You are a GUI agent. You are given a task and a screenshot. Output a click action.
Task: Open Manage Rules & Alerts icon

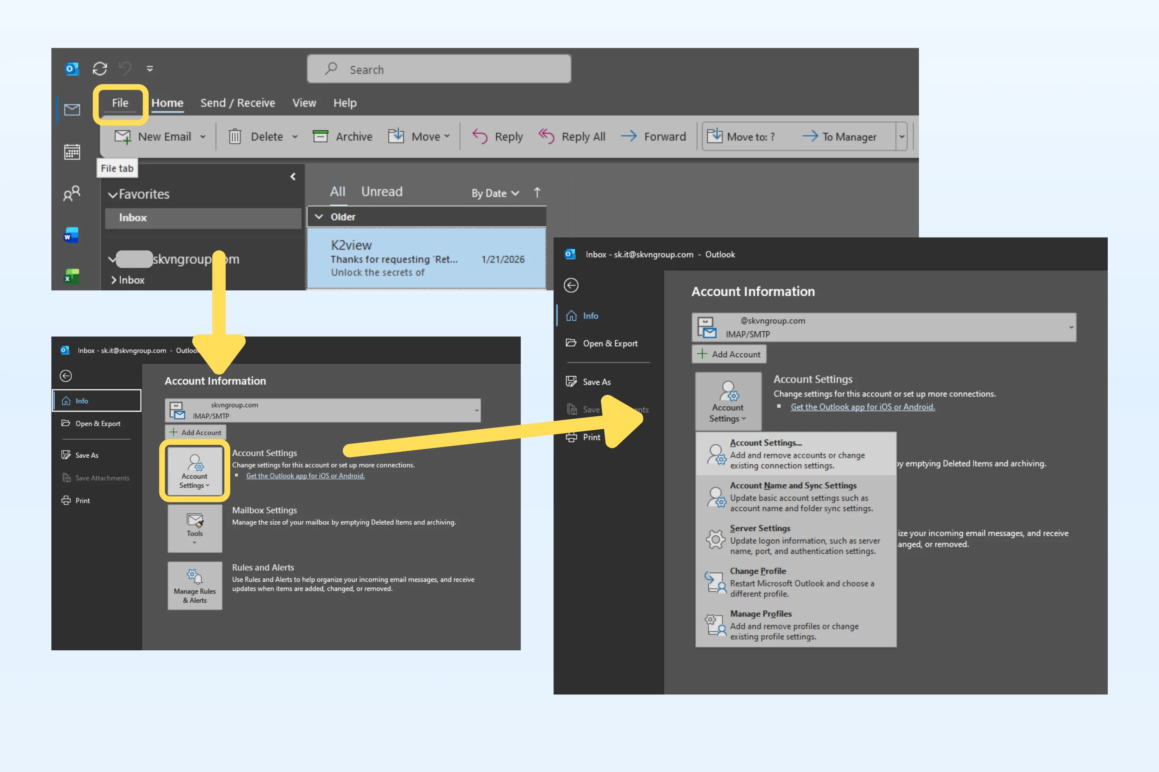point(195,585)
